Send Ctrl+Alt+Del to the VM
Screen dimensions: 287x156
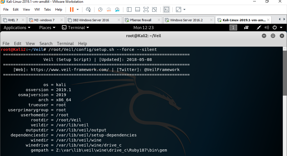pos(88,10)
